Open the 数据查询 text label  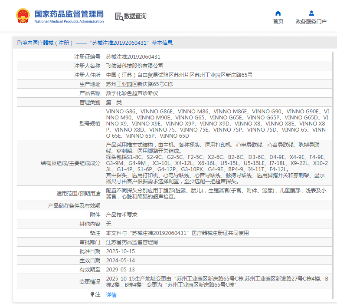point(135,16)
